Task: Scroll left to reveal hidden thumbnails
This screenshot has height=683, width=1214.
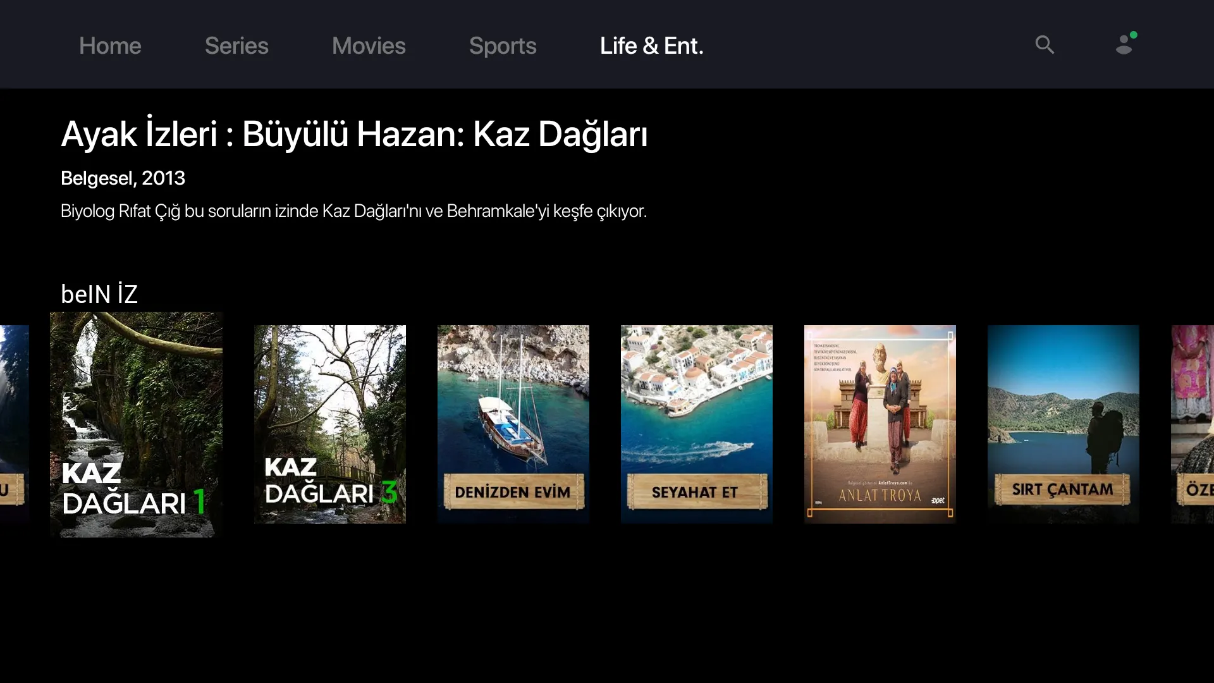Action: 11,424
